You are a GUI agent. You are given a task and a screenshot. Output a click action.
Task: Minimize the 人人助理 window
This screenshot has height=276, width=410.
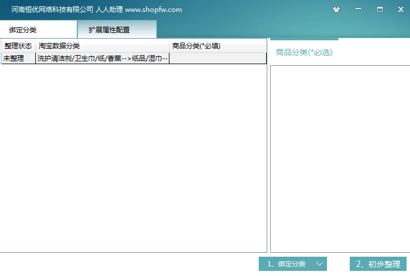(x=358, y=9)
